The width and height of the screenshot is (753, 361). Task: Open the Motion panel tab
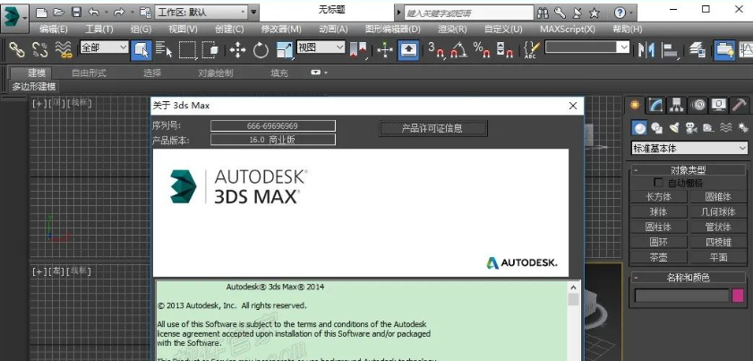(x=697, y=104)
